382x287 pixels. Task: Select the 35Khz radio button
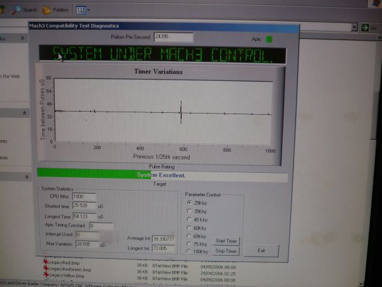(189, 211)
